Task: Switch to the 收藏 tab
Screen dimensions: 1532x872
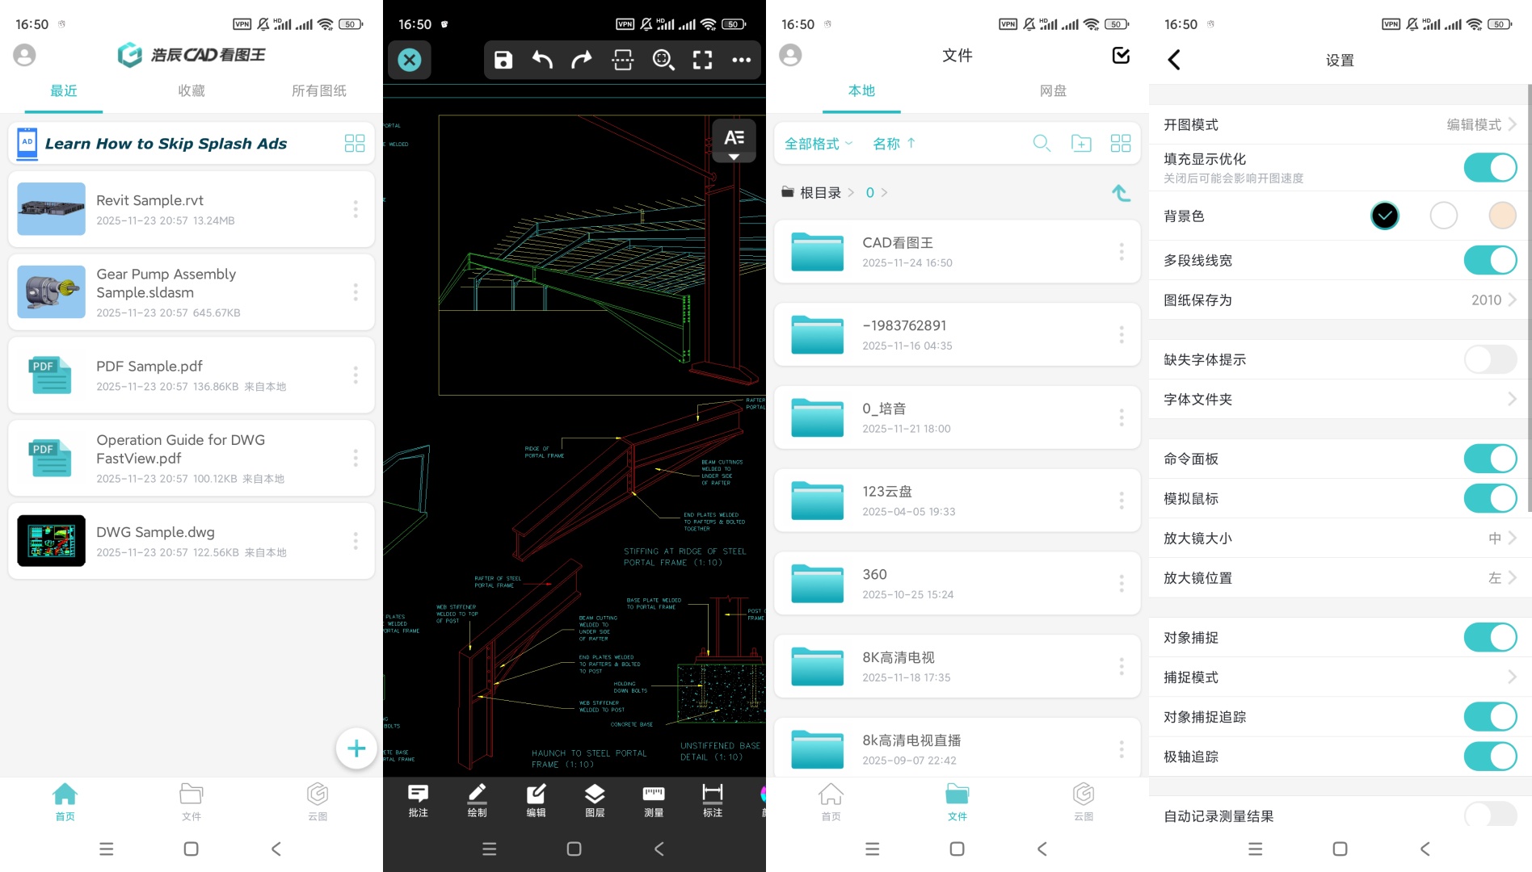Action: pos(191,91)
